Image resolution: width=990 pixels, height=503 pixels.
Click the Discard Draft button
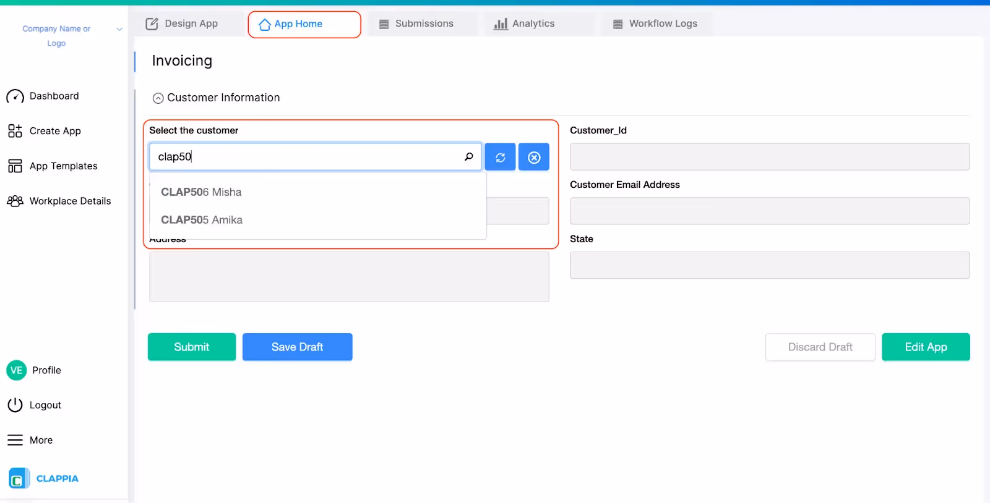point(820,347)
